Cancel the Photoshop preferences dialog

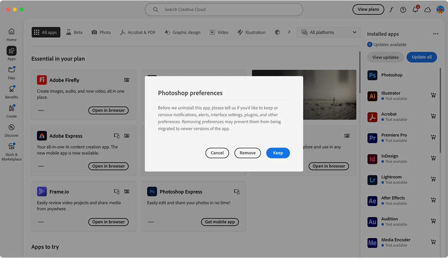coord(217,153)
